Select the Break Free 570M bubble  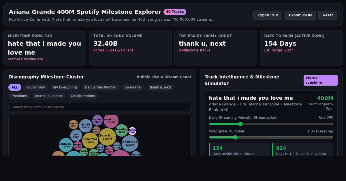(x=74, y=125)
